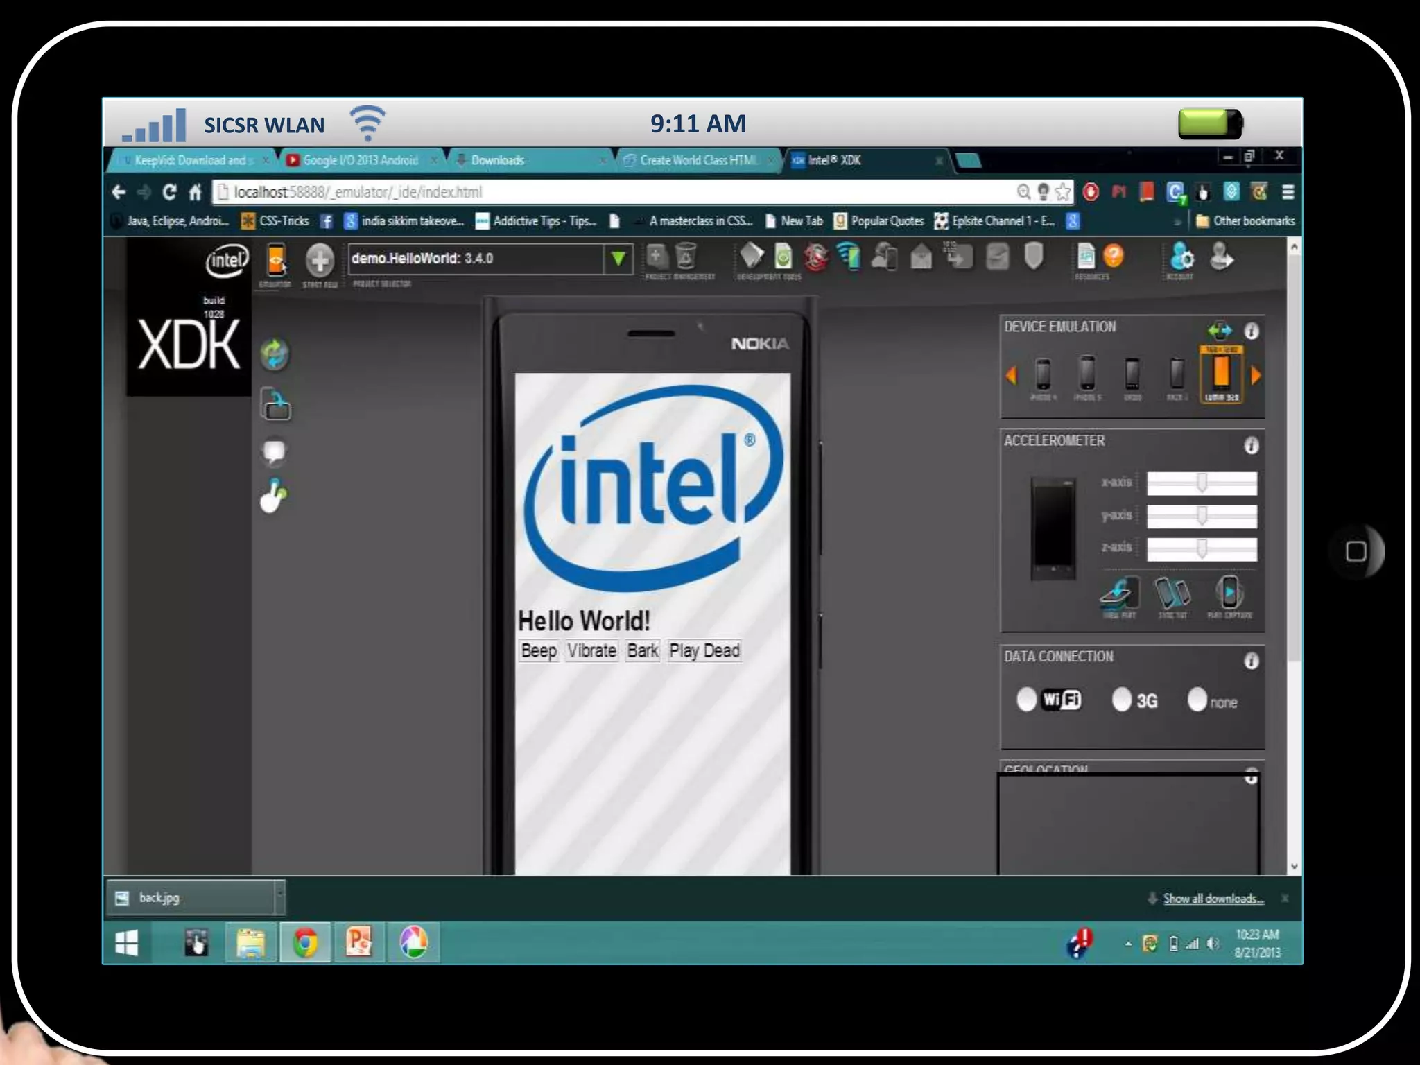Select the WiFi data connection option
Image resolution: width=1420 pixels, height=1065 pixels.
click(x=1027, y=700)
